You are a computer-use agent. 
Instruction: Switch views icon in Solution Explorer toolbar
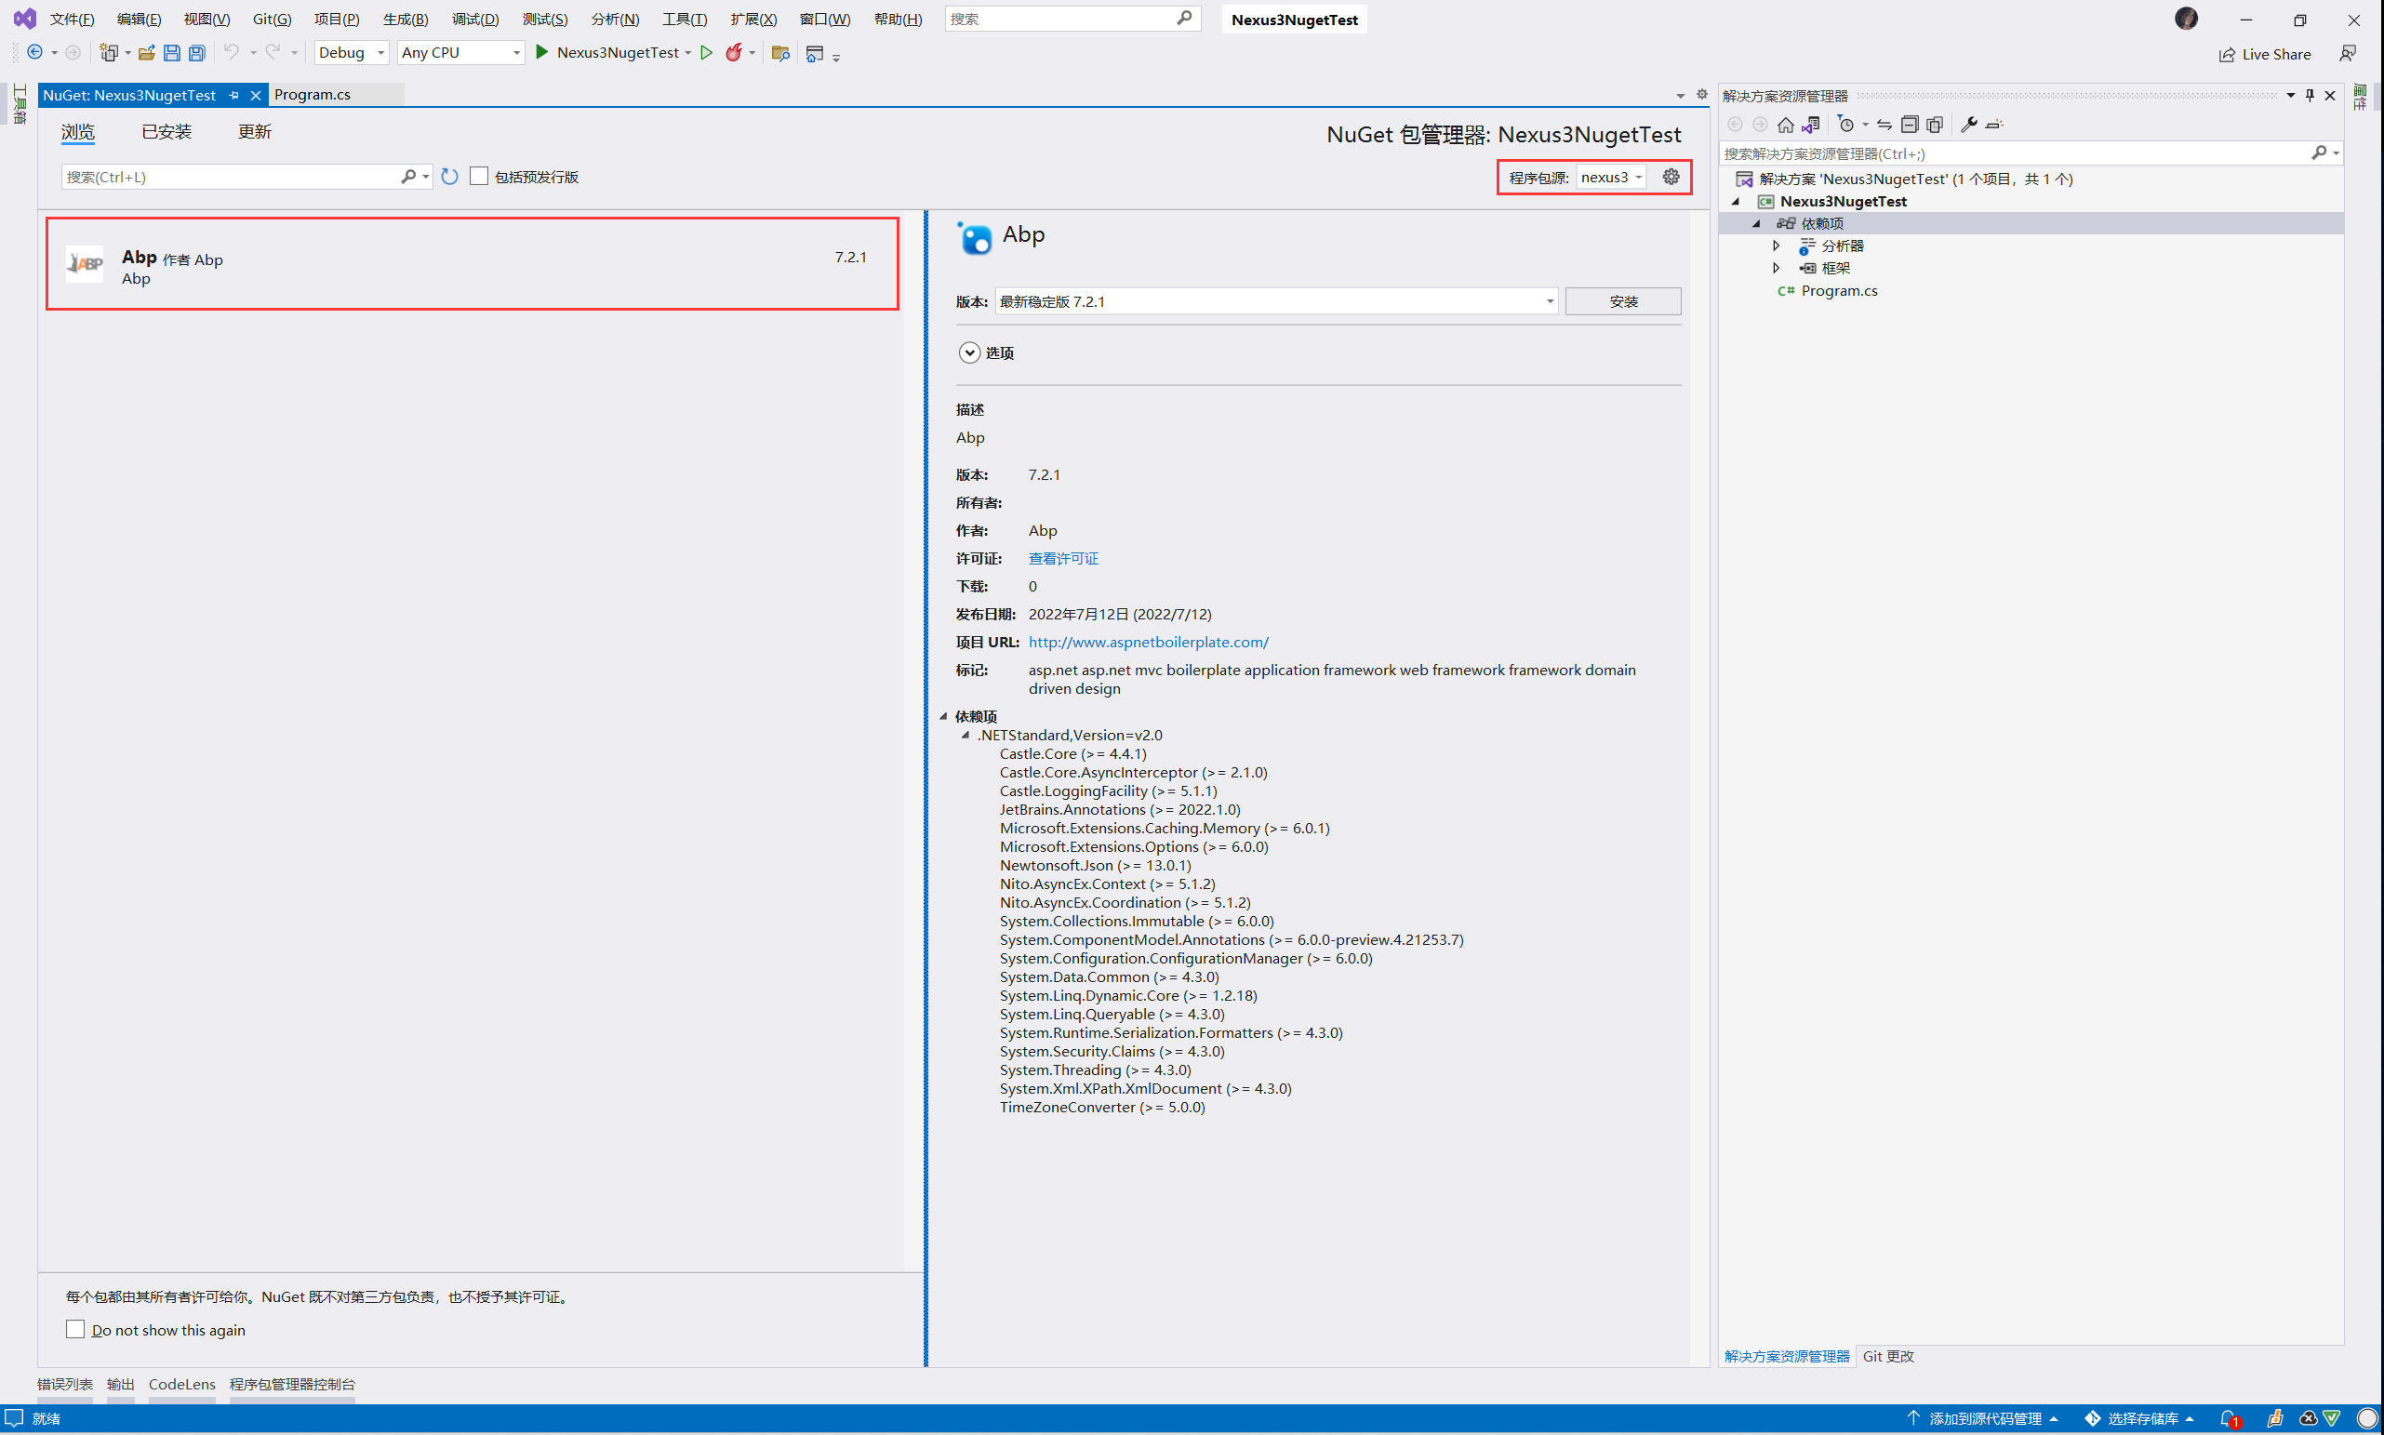pyautogui.click(x=1810, y=124)
